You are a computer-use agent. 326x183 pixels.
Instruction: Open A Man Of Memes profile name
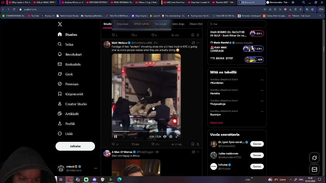tap(122, 152)
